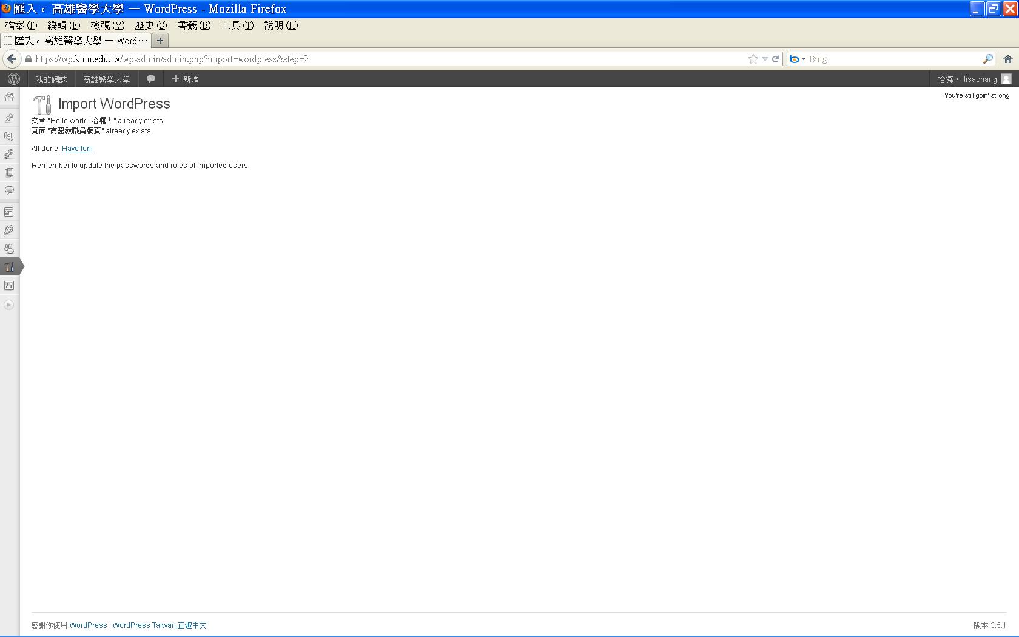Click the search magnifier icon
This screenshot has height=637, width=1019.
[988, 59]
